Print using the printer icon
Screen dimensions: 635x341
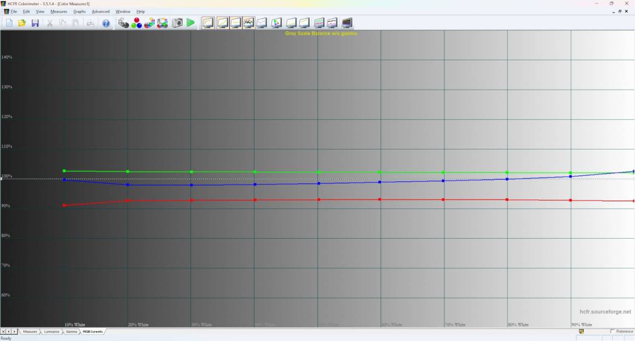[90, 23]
